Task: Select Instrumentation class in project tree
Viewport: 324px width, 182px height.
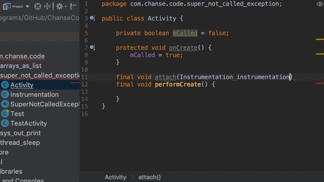Action: [x=34, y=95]
